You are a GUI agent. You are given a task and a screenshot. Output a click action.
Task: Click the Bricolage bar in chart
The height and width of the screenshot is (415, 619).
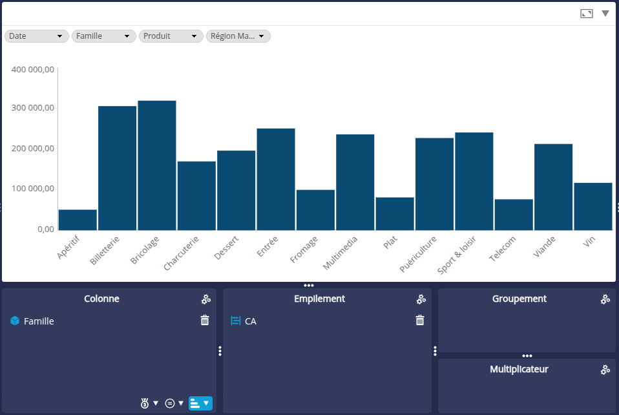[157, 165]
